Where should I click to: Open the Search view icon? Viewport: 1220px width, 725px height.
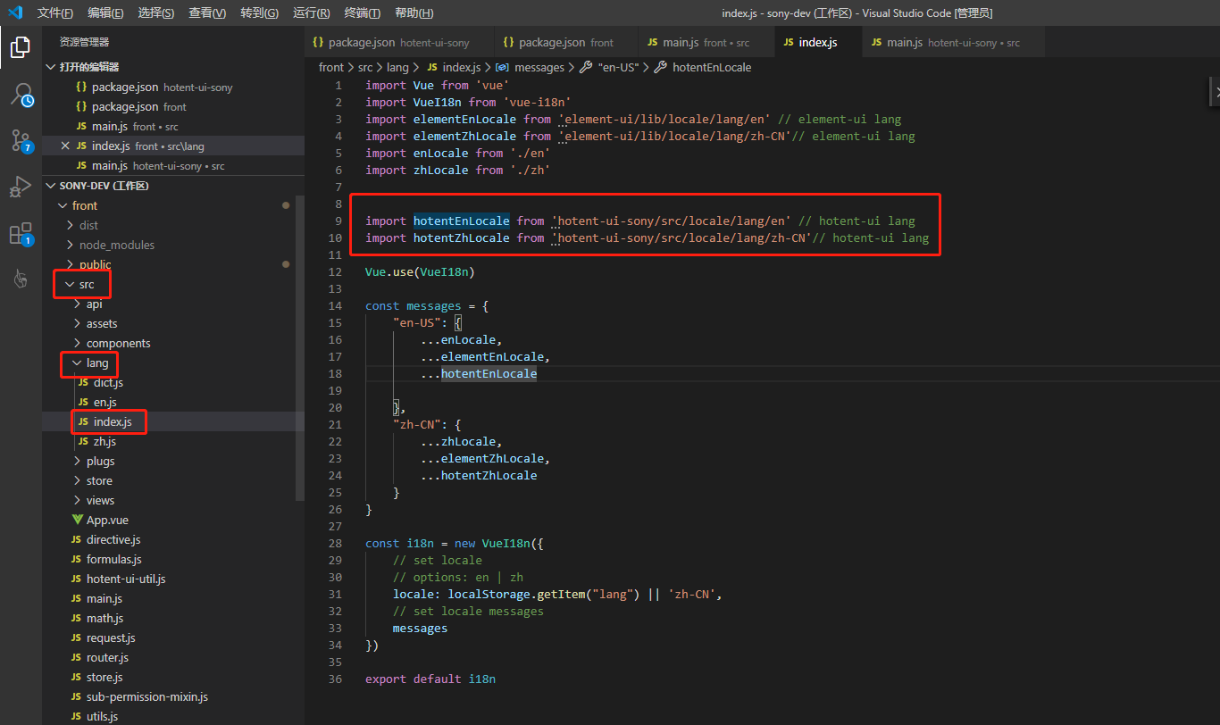pos(21,95)
